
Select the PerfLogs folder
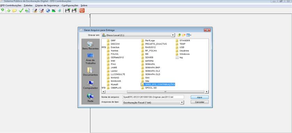click(x=148, y=41)
